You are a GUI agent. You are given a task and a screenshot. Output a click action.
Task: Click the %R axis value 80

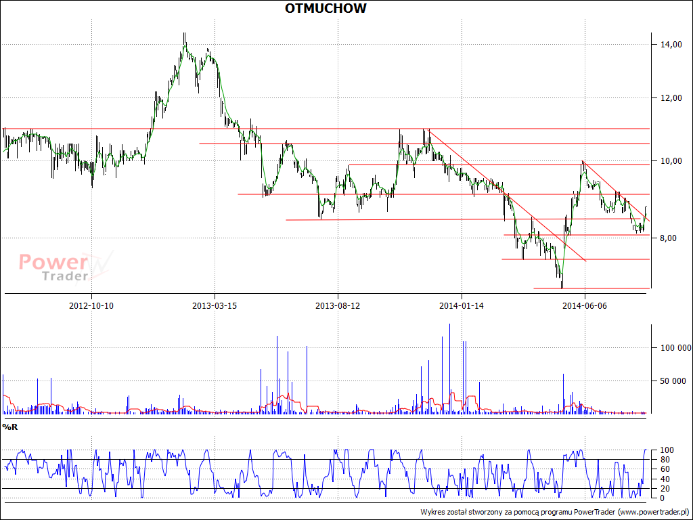(x=666, y=460)
